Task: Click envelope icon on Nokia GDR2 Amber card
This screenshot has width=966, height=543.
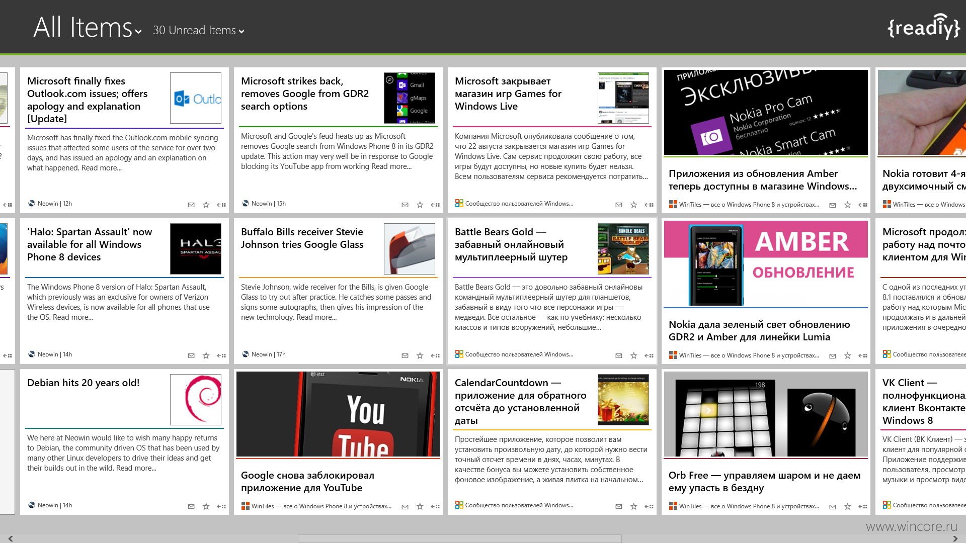Action: click(x=833, y=355)
